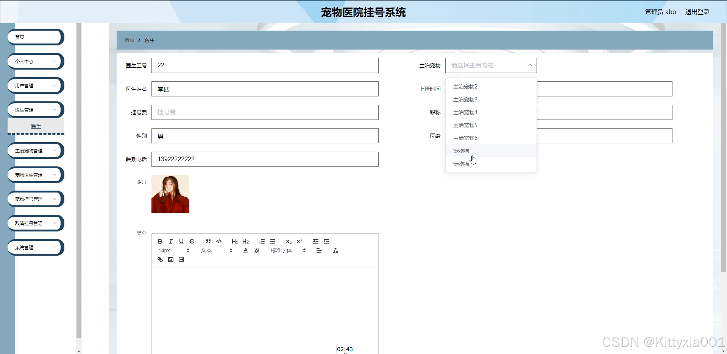Toggle underline formatting
Image resolution: width=727 pixels, height=354 pixels.
tap(181, 241)
